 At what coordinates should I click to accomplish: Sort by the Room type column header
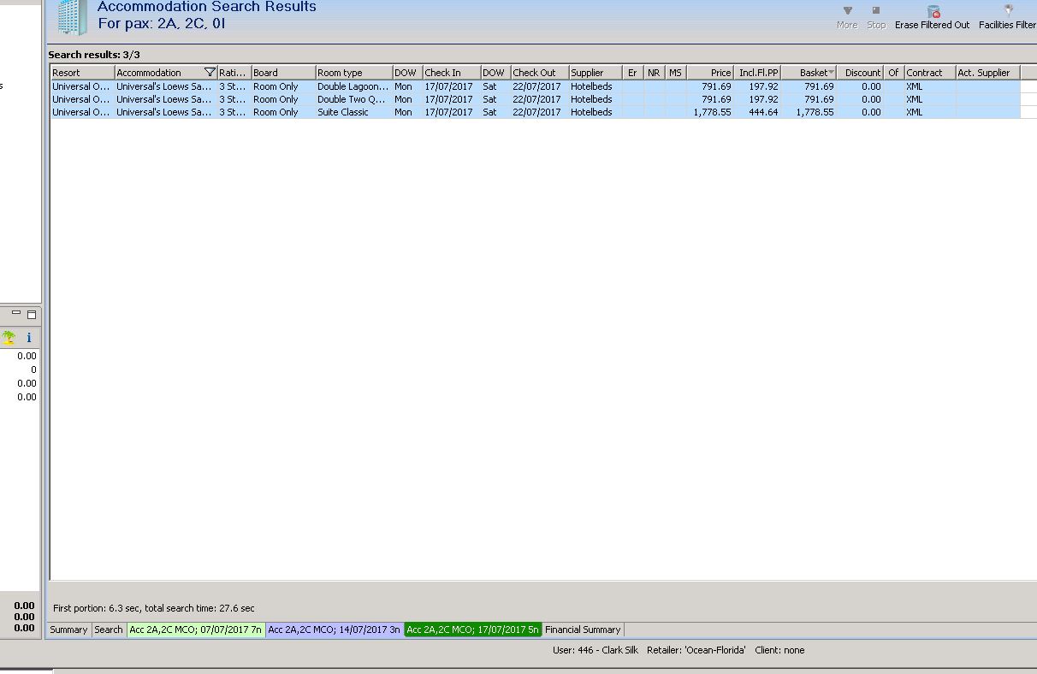pyautogui.click(x=354, y=73)
